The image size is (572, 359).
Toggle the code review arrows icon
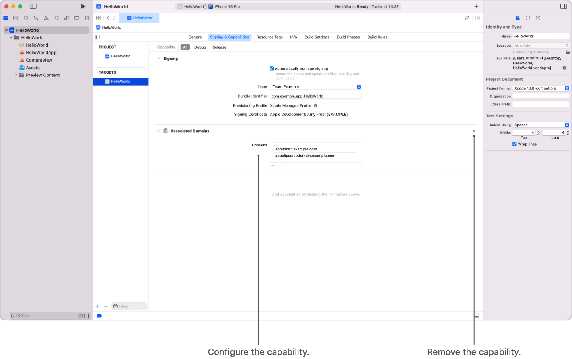(467, 18)
